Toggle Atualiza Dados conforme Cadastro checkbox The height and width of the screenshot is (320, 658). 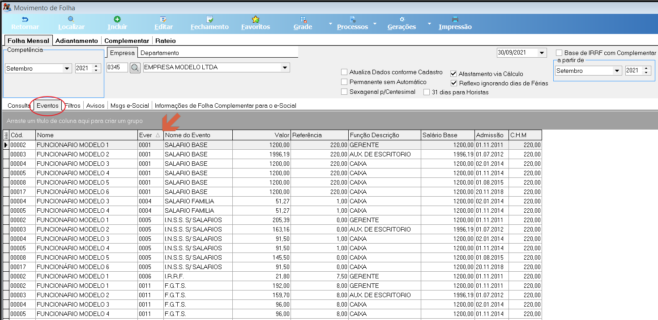[344, 72]
